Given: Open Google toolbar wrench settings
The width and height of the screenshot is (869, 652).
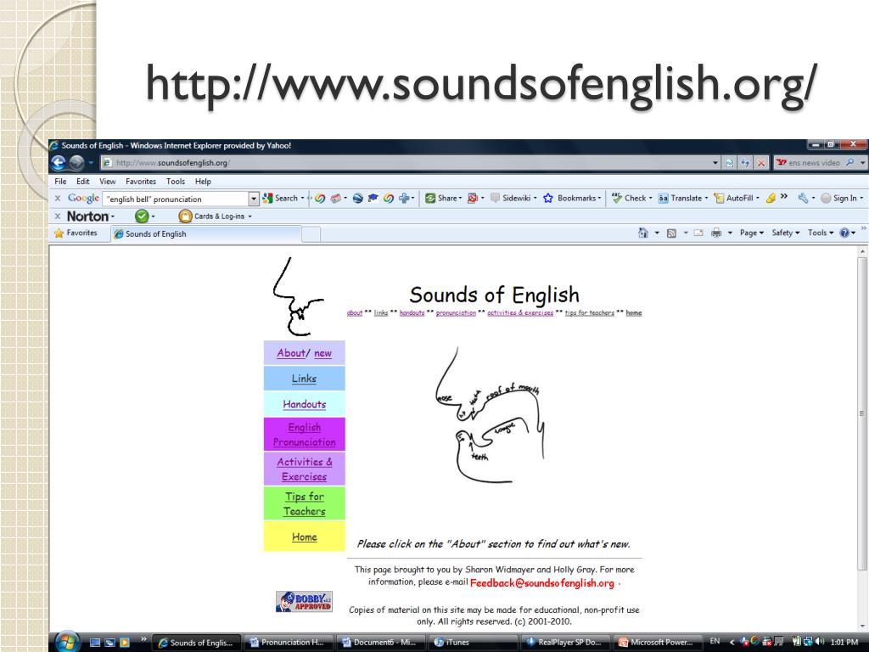Looking at the screenshot, I should 803,198.
